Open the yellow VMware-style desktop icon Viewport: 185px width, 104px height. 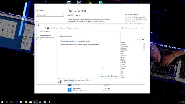point(90,2)
